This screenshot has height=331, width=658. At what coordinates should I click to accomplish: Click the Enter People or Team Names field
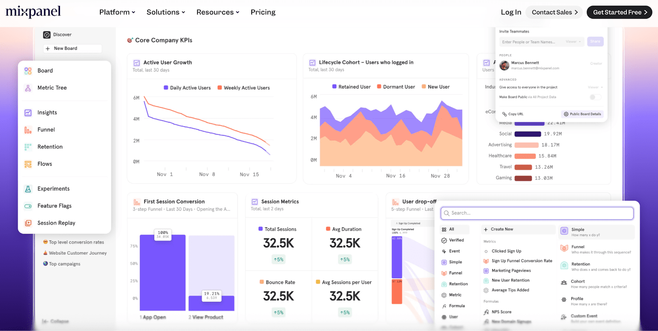[x=542, y=42]
